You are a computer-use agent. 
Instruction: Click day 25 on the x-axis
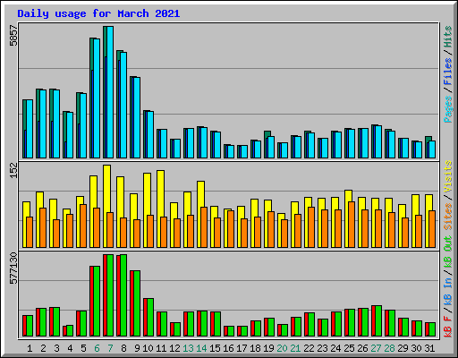click(x=349, y=348)
